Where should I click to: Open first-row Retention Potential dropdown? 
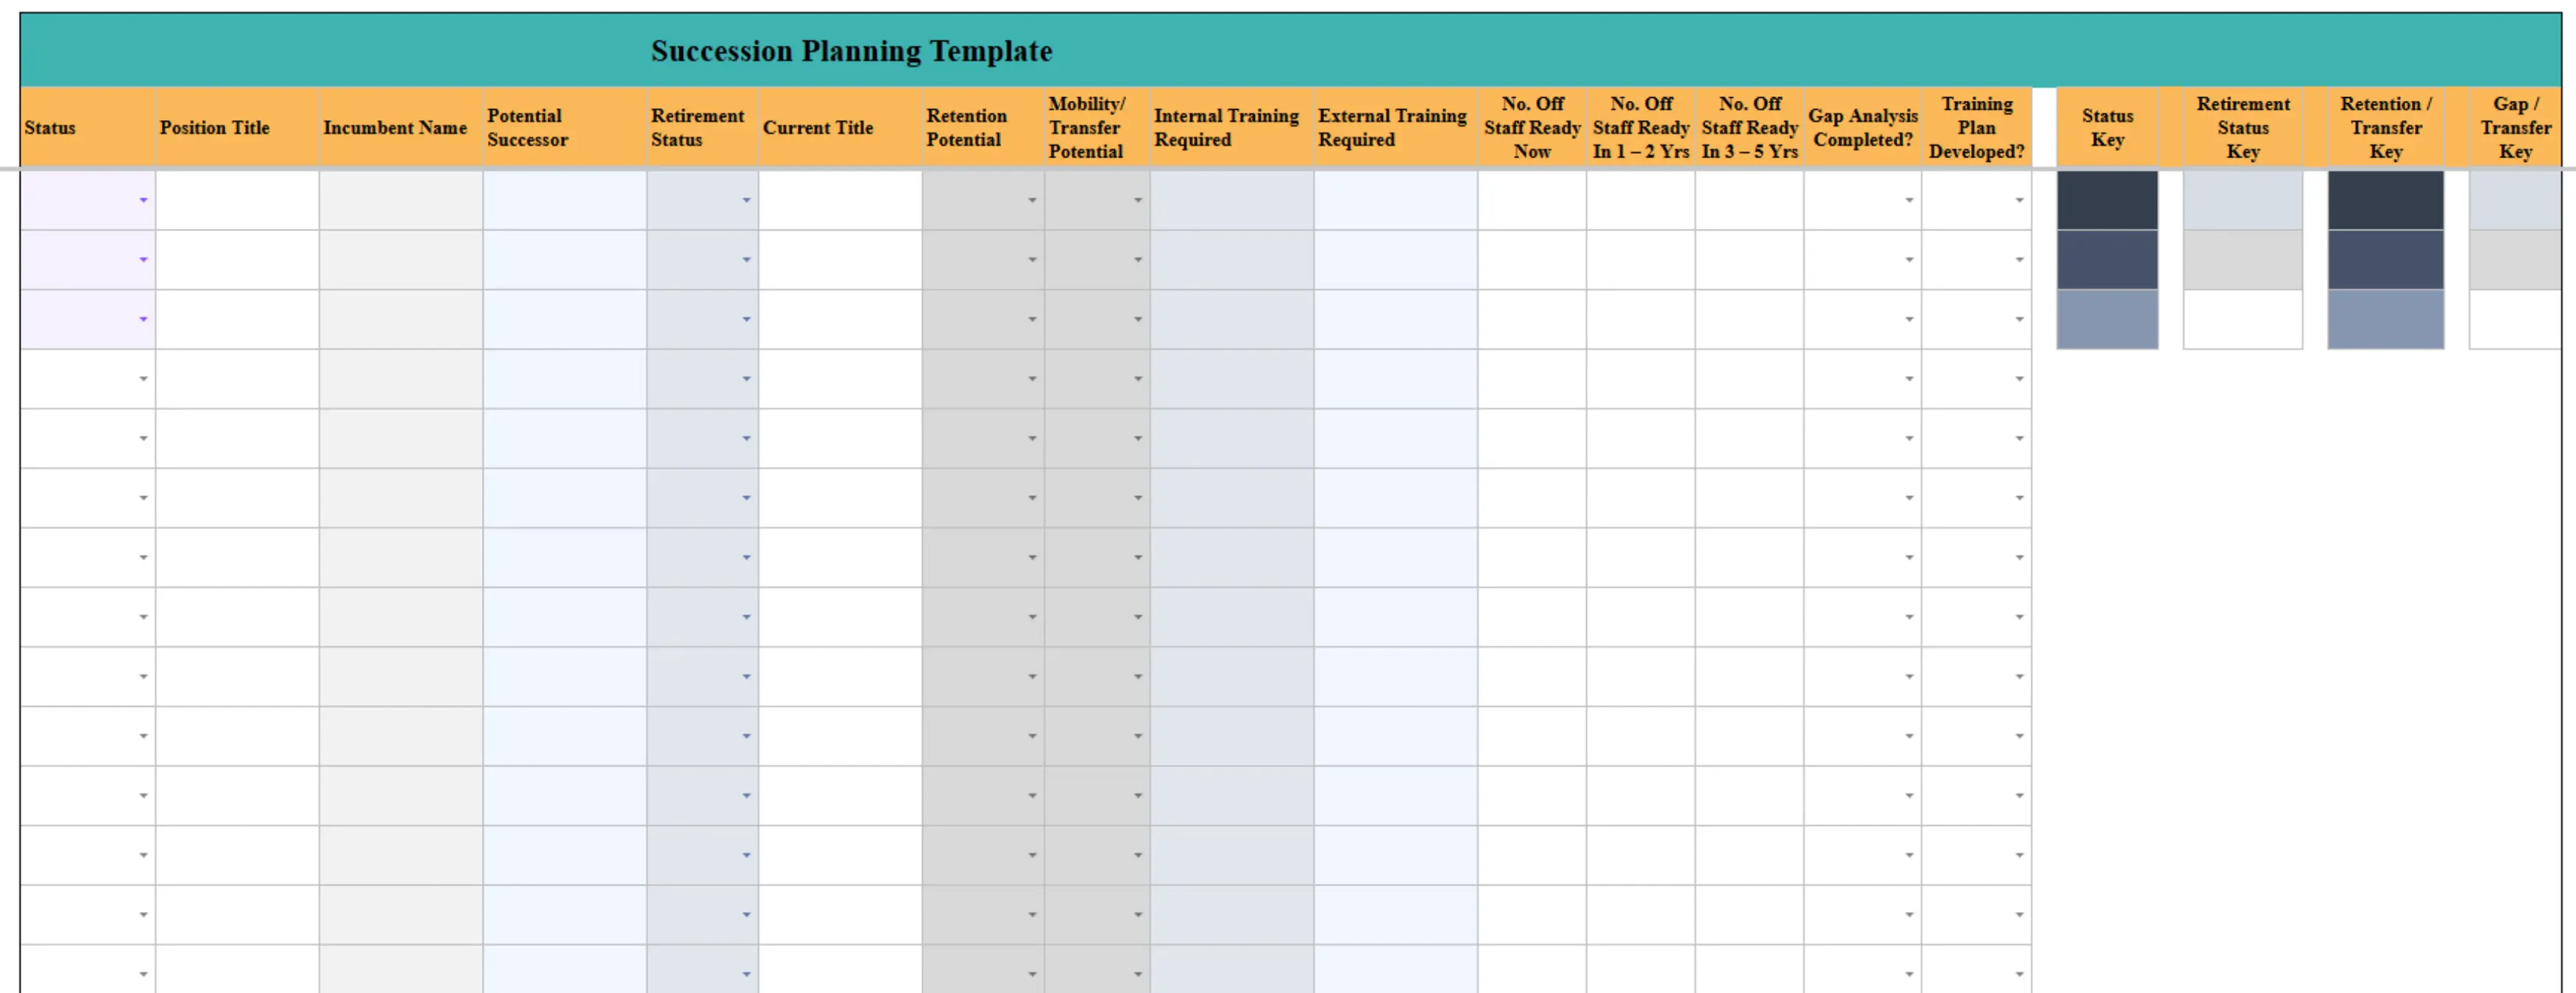(1032, 201)
